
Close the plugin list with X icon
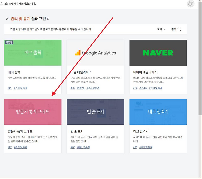pos(7,19)
